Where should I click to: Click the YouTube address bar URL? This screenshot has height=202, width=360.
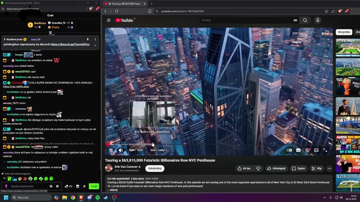[182, 11]
